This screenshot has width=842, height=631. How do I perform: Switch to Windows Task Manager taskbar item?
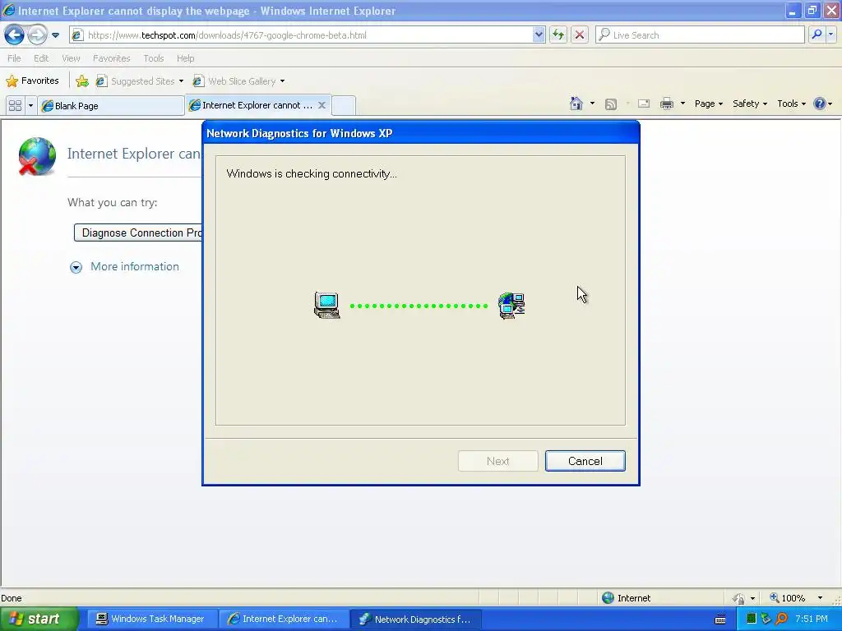click(x=151, y=619)
